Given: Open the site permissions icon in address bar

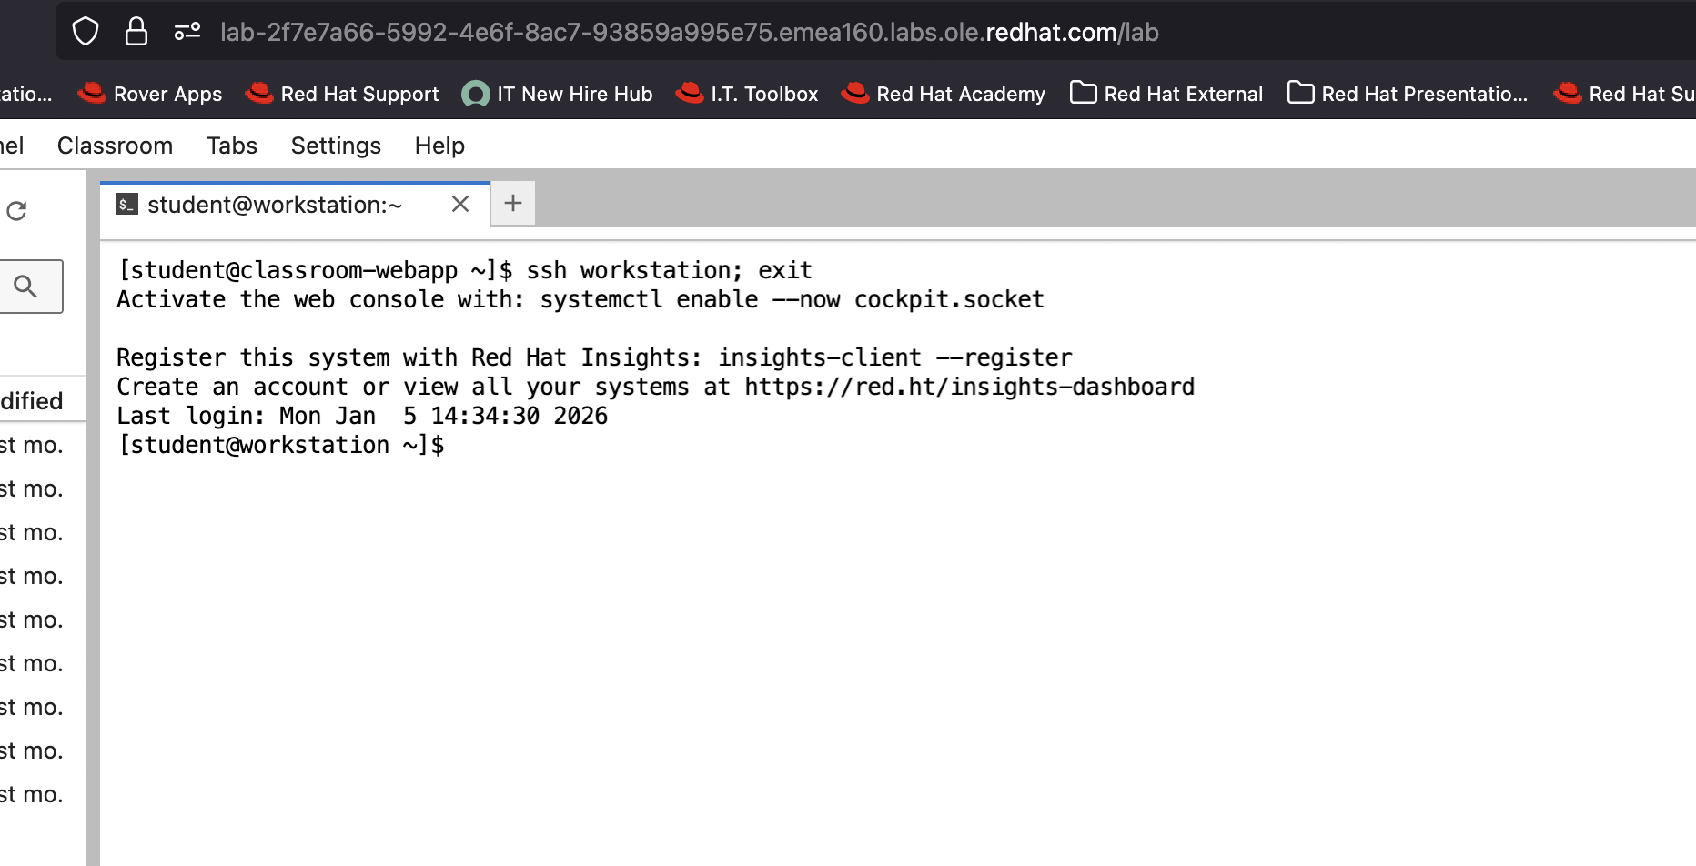Looking at the screenshot, I should (187, 32).
